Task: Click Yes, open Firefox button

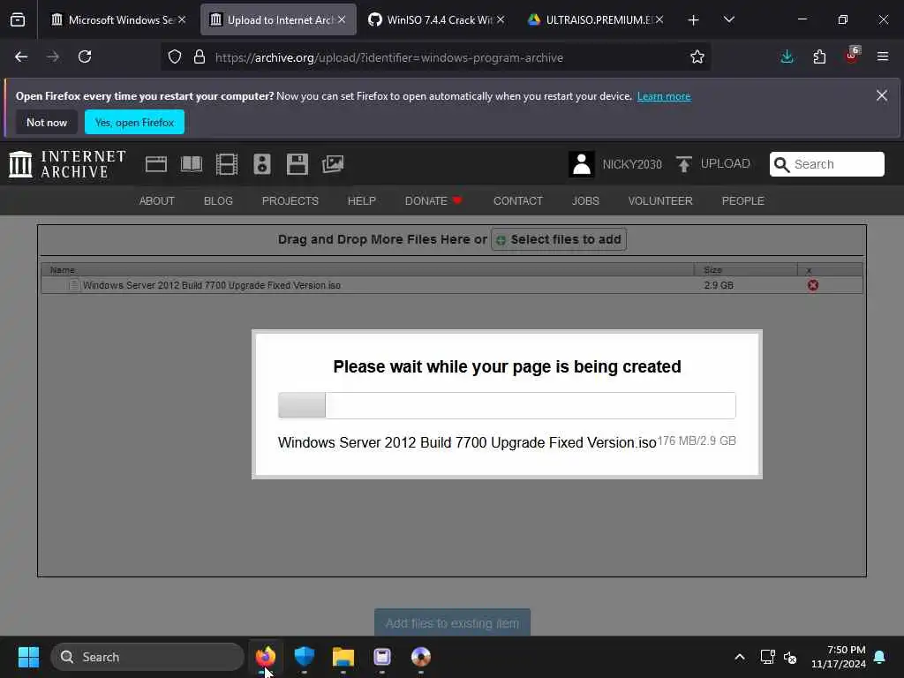Action: click(x=134, y=122)
